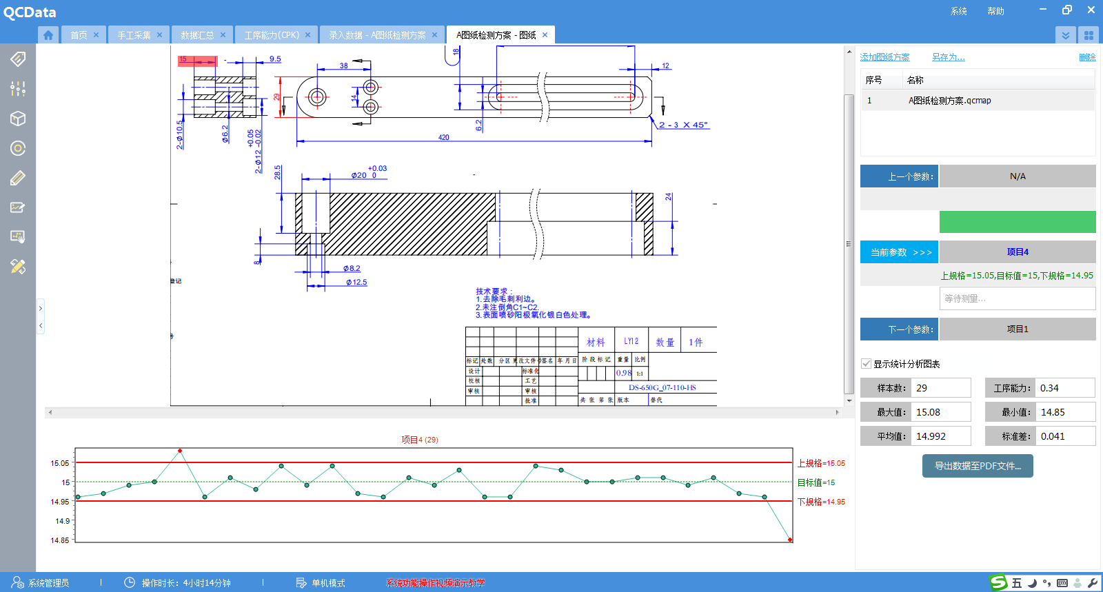The image size is (1103, 592).
Task: Click the Sogou S input method icon
Action: (x=999, y=582)
